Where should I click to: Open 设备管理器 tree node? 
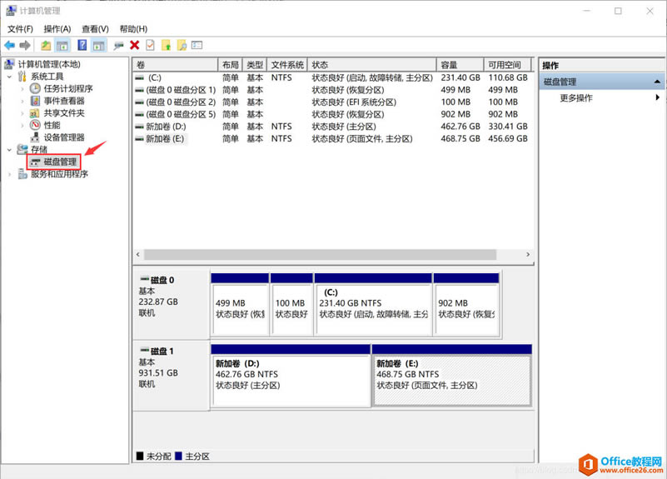coord(64,137)
